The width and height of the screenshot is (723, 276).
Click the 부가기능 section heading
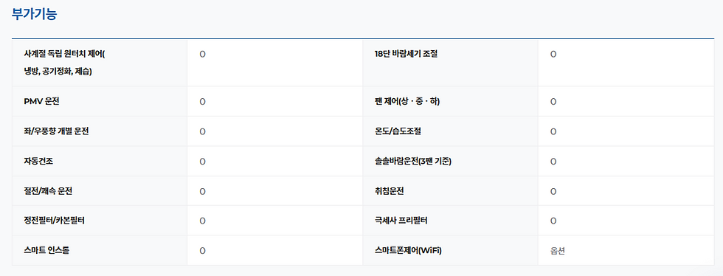34,14
